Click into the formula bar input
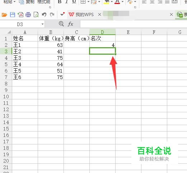The image size is (187, 173). point(134,24)
